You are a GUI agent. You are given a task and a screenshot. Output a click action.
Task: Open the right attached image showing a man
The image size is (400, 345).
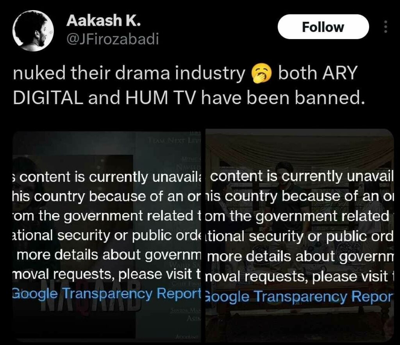point(300,235)
